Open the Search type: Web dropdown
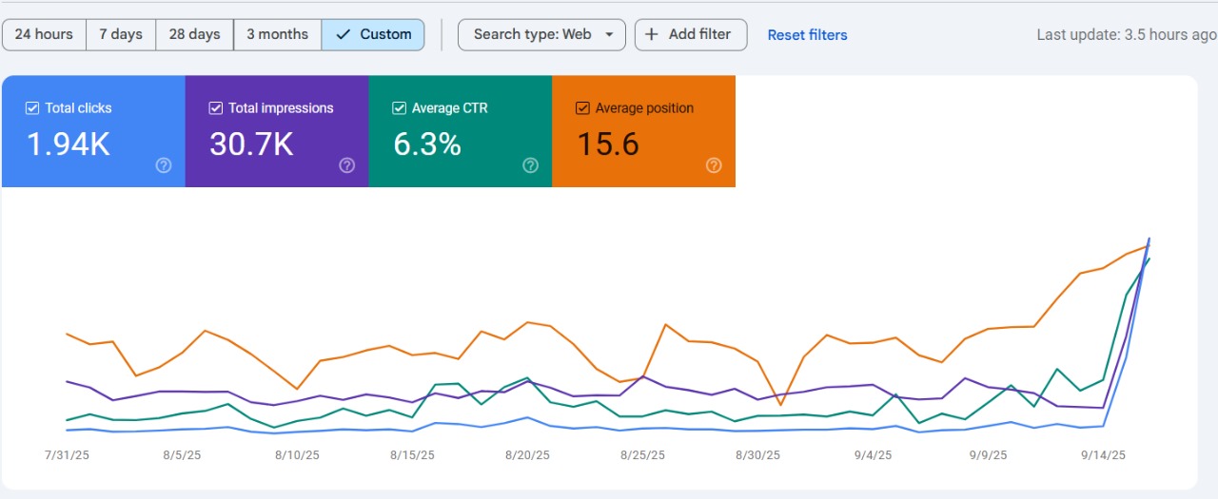This screenshot has height=499, width=1218. 533,34
